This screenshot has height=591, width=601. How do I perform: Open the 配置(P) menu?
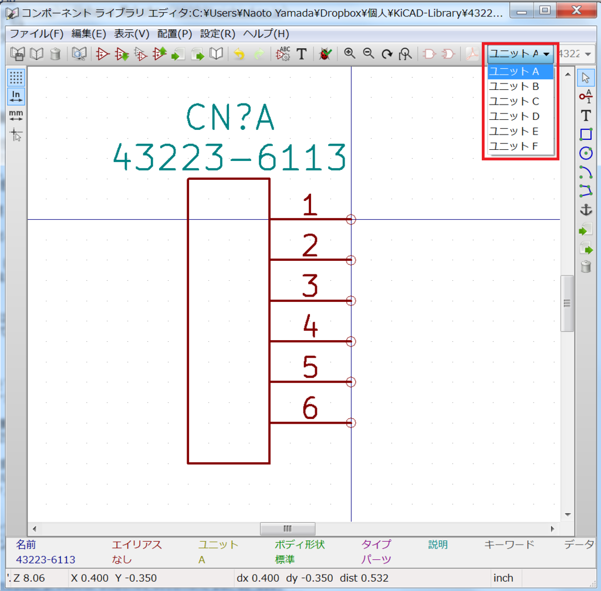tap(174, 33)
